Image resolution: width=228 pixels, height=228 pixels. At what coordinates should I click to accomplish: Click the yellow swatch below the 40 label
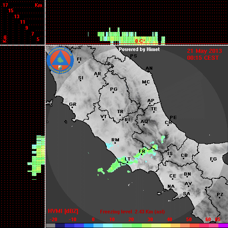(166, 225)
